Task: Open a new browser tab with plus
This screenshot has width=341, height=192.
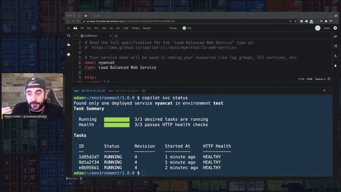Action: pos(98,15)
